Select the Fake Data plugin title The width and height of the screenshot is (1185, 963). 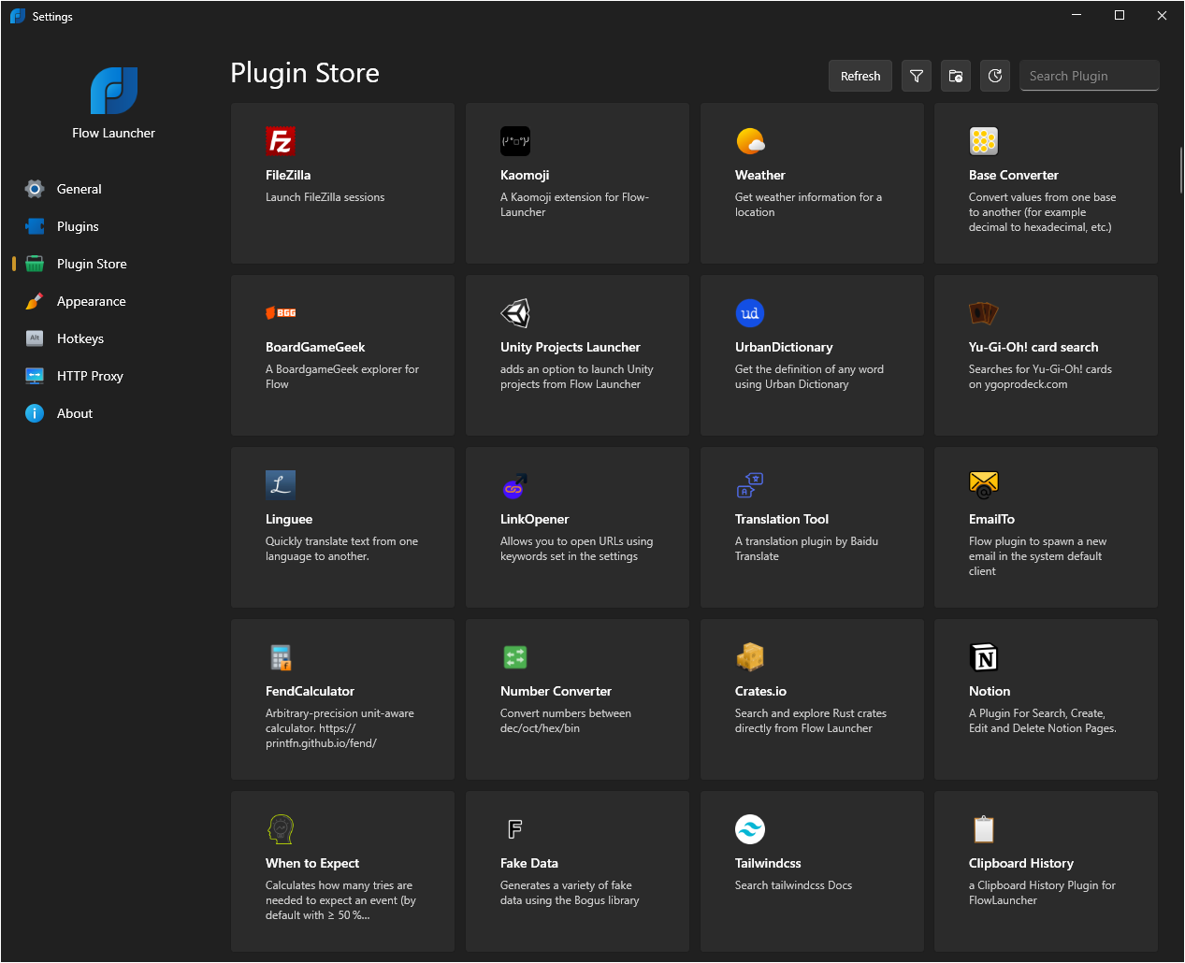click(529, 863)
